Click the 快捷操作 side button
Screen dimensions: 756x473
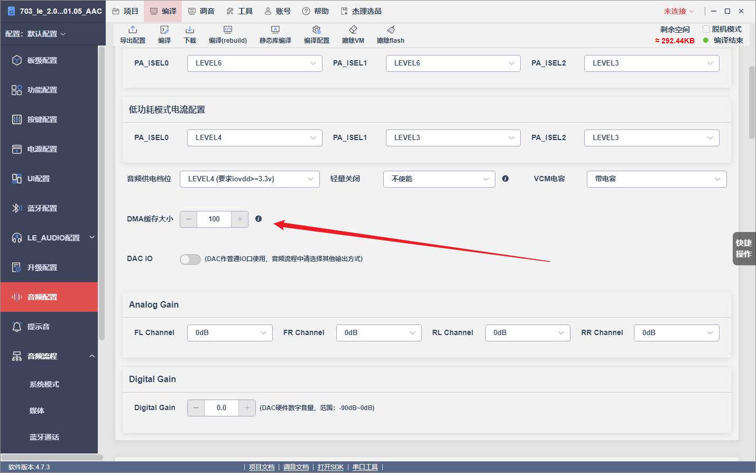[744, 248]
